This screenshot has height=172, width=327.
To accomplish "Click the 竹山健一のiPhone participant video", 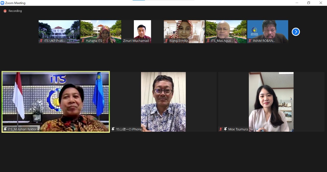I will [163, 102].
